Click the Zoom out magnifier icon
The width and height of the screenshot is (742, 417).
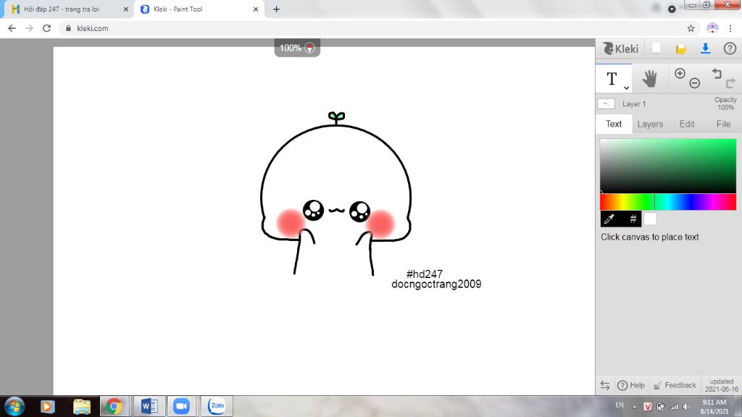[x=694, y=83]
